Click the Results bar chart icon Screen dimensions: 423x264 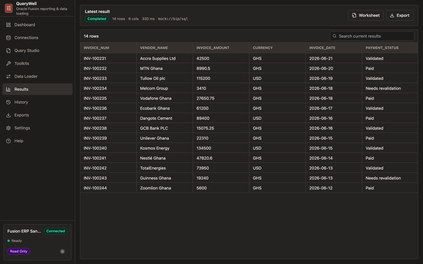8,89
